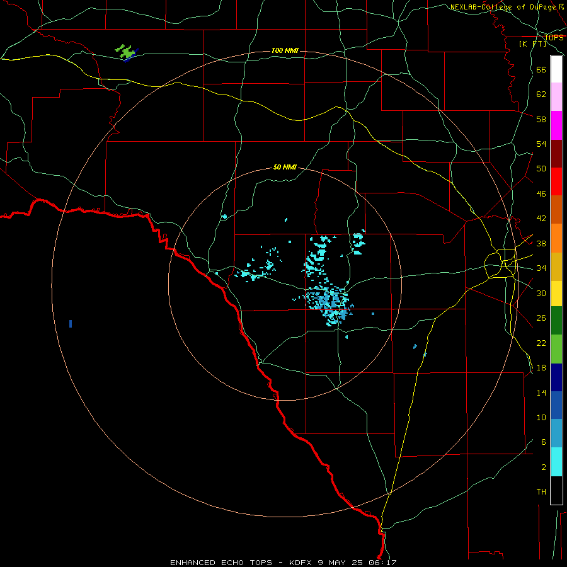
Task: Click the isolated blue echo pixel outside the western 100 NMI ring
Action: (x=71, y=324)
